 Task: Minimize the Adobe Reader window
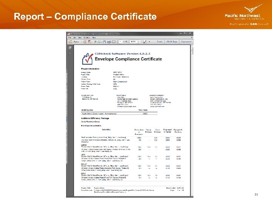(x=181, y=33)
